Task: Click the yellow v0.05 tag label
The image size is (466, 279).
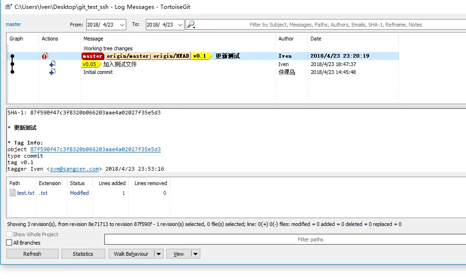Action: pyautogui.click(x=90, y=64)
